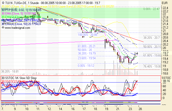Click date 19. on the time axis
This screenshot has height=111, width=172.
tap(107, 109)
